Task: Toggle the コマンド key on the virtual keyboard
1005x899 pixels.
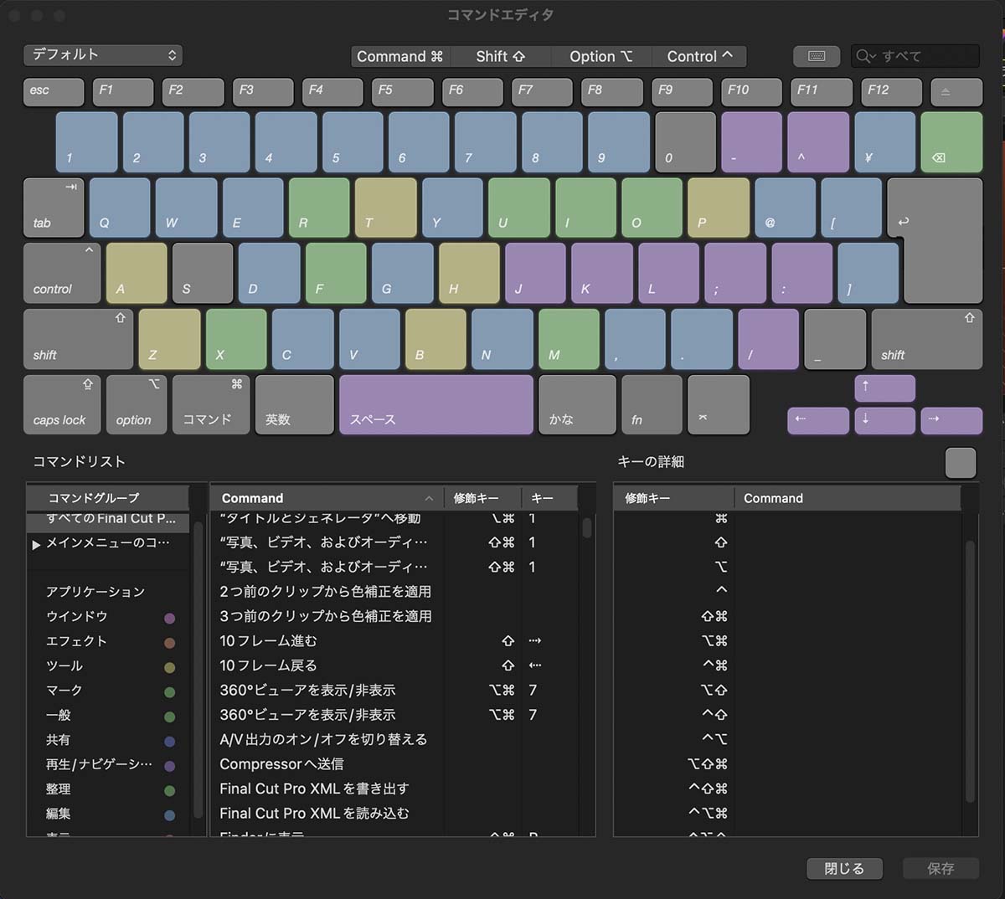Action: pos(211,405)
